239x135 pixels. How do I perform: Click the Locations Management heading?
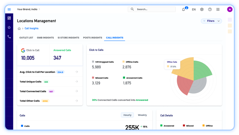click(x=36, y=21)
